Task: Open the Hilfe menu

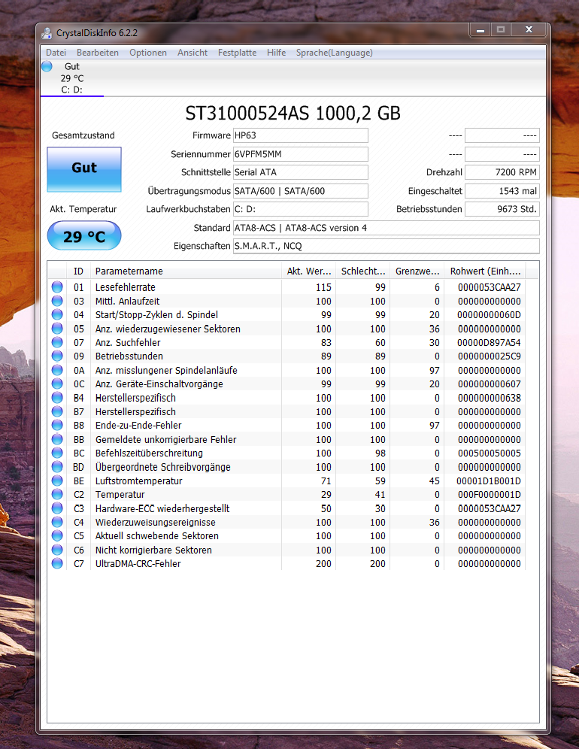Action: [276, 53]
